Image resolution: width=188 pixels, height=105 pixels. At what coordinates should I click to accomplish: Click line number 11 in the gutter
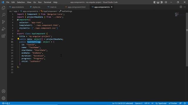[x=12, y=42]
